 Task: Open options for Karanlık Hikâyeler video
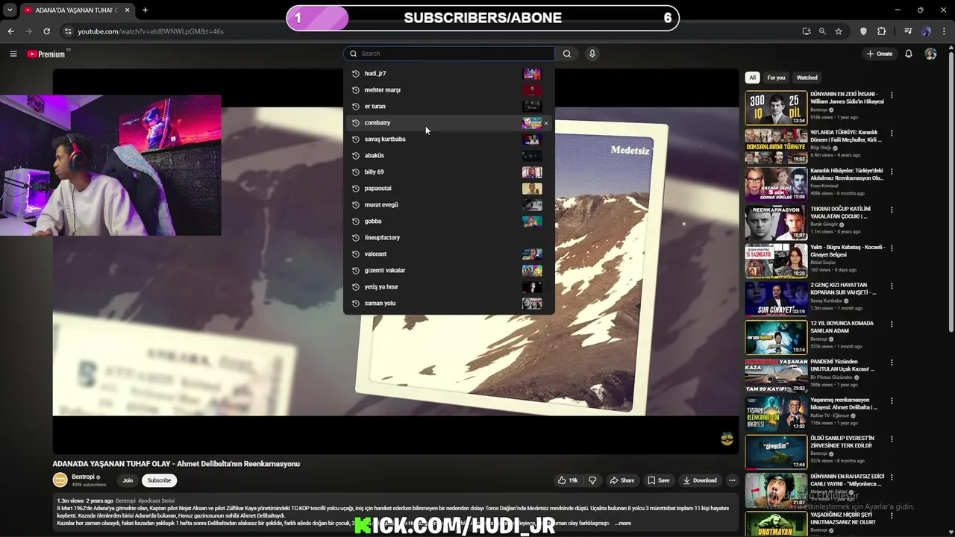click(892, 172)
